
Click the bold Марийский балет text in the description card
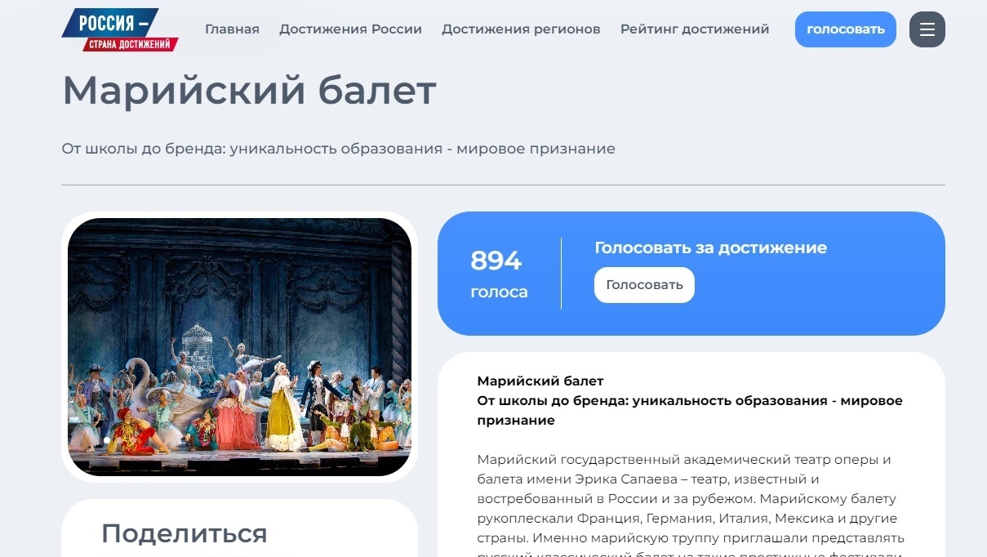540,381
